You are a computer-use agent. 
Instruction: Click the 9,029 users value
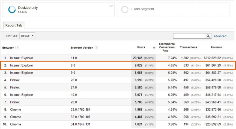coord(139,65)
